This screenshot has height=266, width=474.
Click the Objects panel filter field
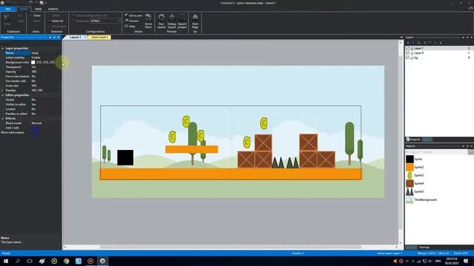(436, 152)
